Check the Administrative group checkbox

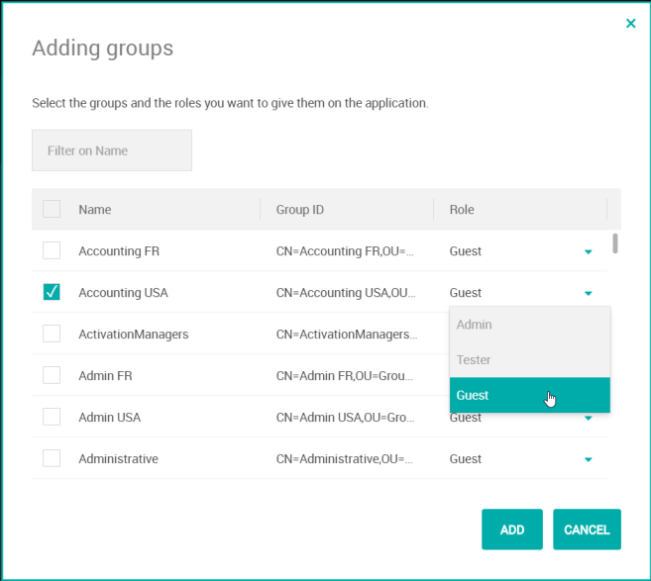(52, 458)
